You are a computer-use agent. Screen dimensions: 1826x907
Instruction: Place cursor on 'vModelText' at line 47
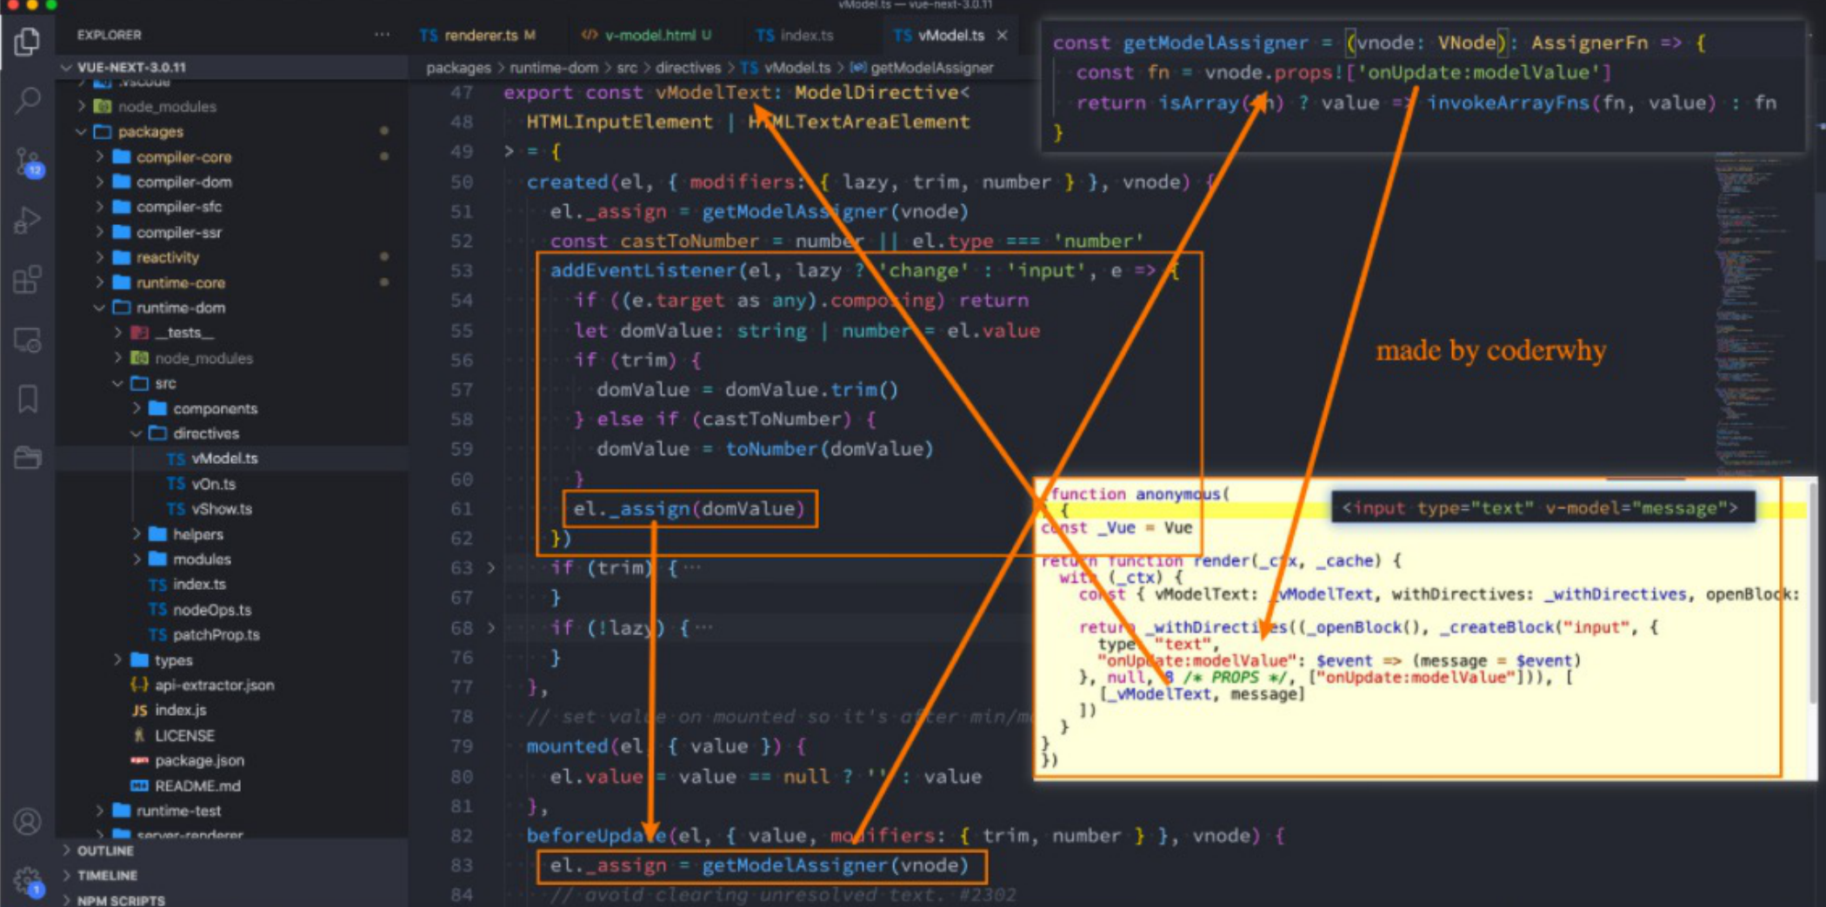(713, 92)
